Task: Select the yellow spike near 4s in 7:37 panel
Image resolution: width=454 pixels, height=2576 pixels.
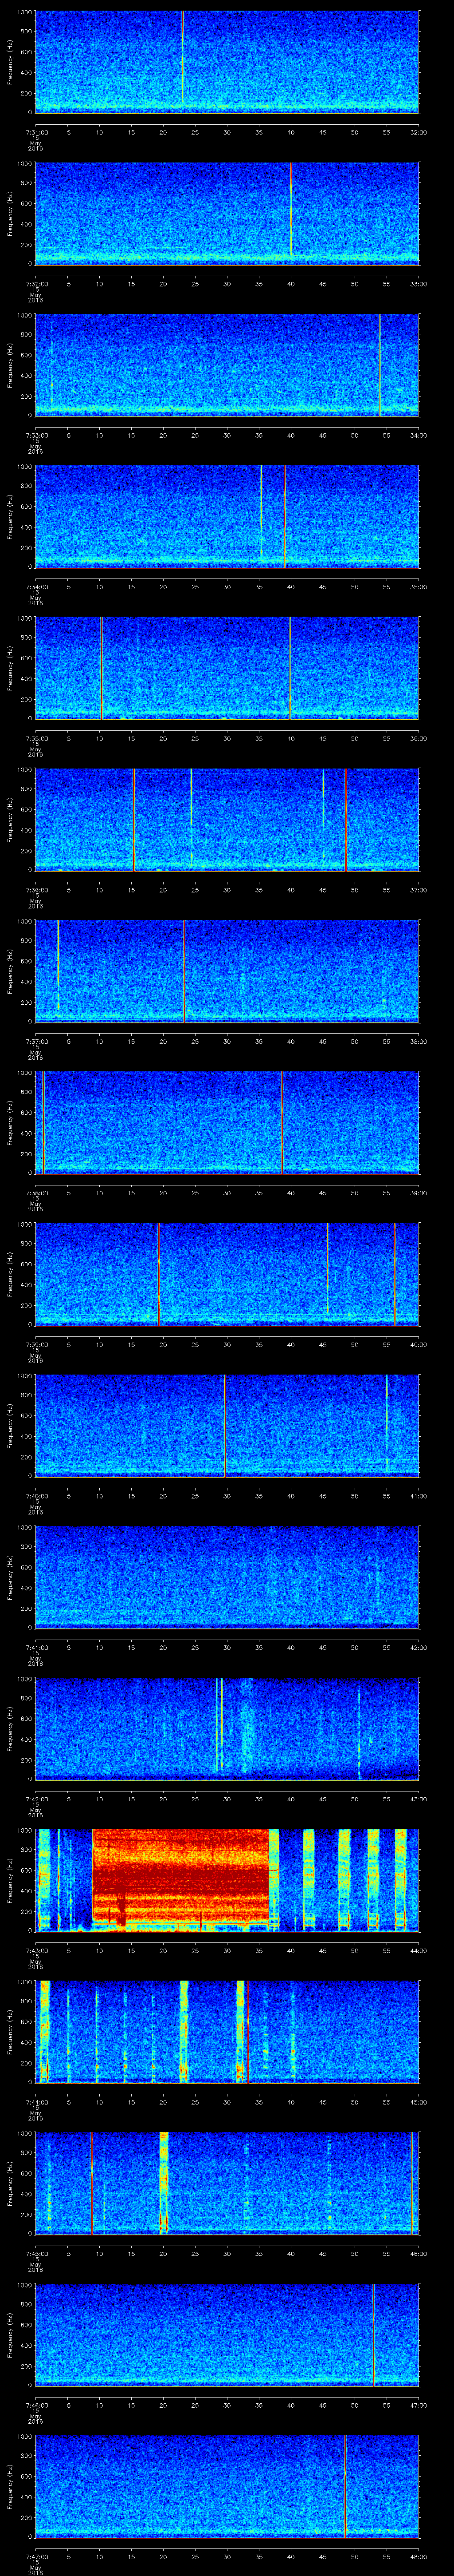Action: click(59, 965)
